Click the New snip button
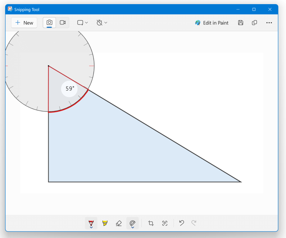The height and width of the screenshot is (238, 286). pos(24,23)
